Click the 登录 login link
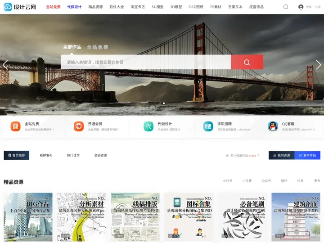The image size is (324, 243). 309,7
